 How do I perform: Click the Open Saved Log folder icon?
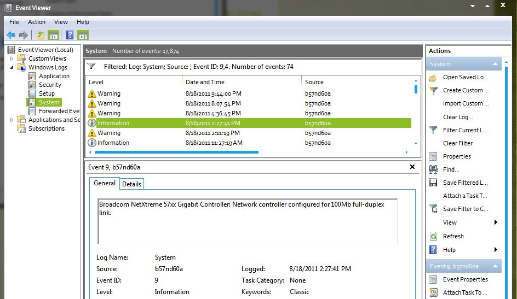click(x=433, y=78)
